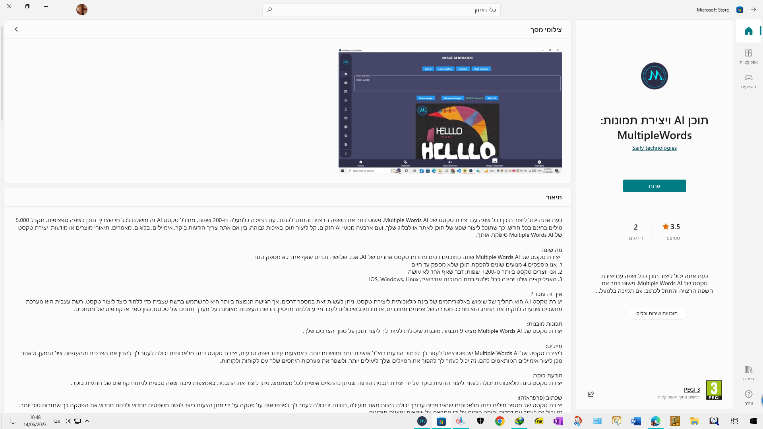Screen dimensions: 763x429
Task: Open the Image Generator screenshot thumbnail
Action: [x=450, y=111]
